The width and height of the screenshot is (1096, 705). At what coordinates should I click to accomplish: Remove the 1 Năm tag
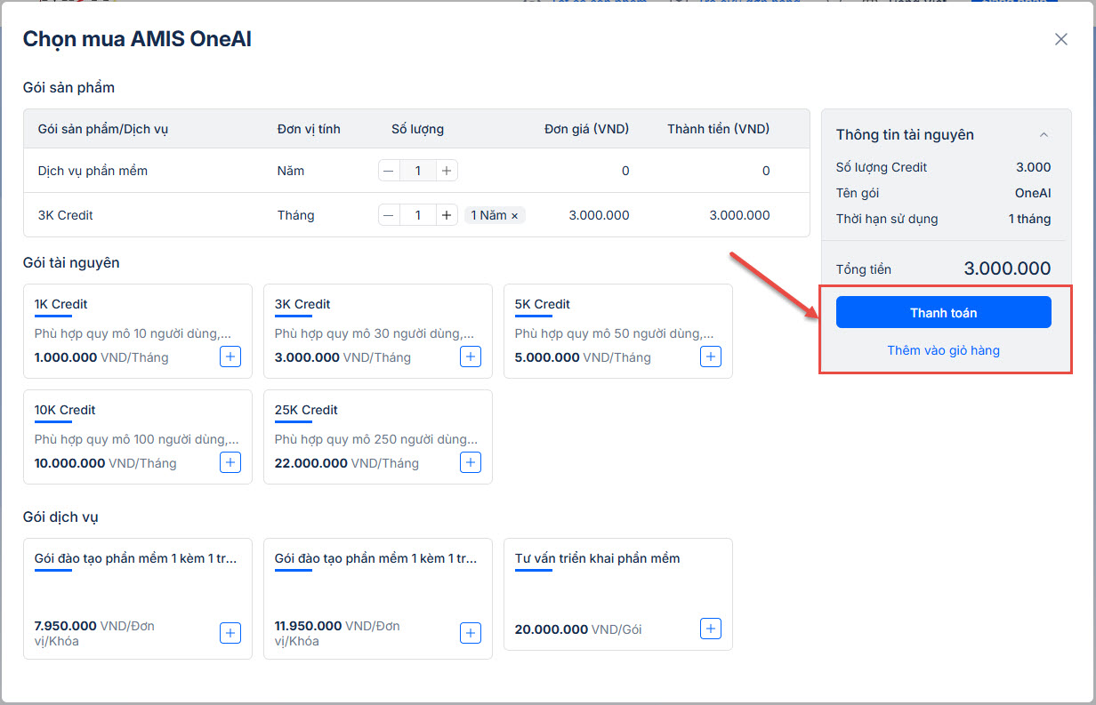514,216
